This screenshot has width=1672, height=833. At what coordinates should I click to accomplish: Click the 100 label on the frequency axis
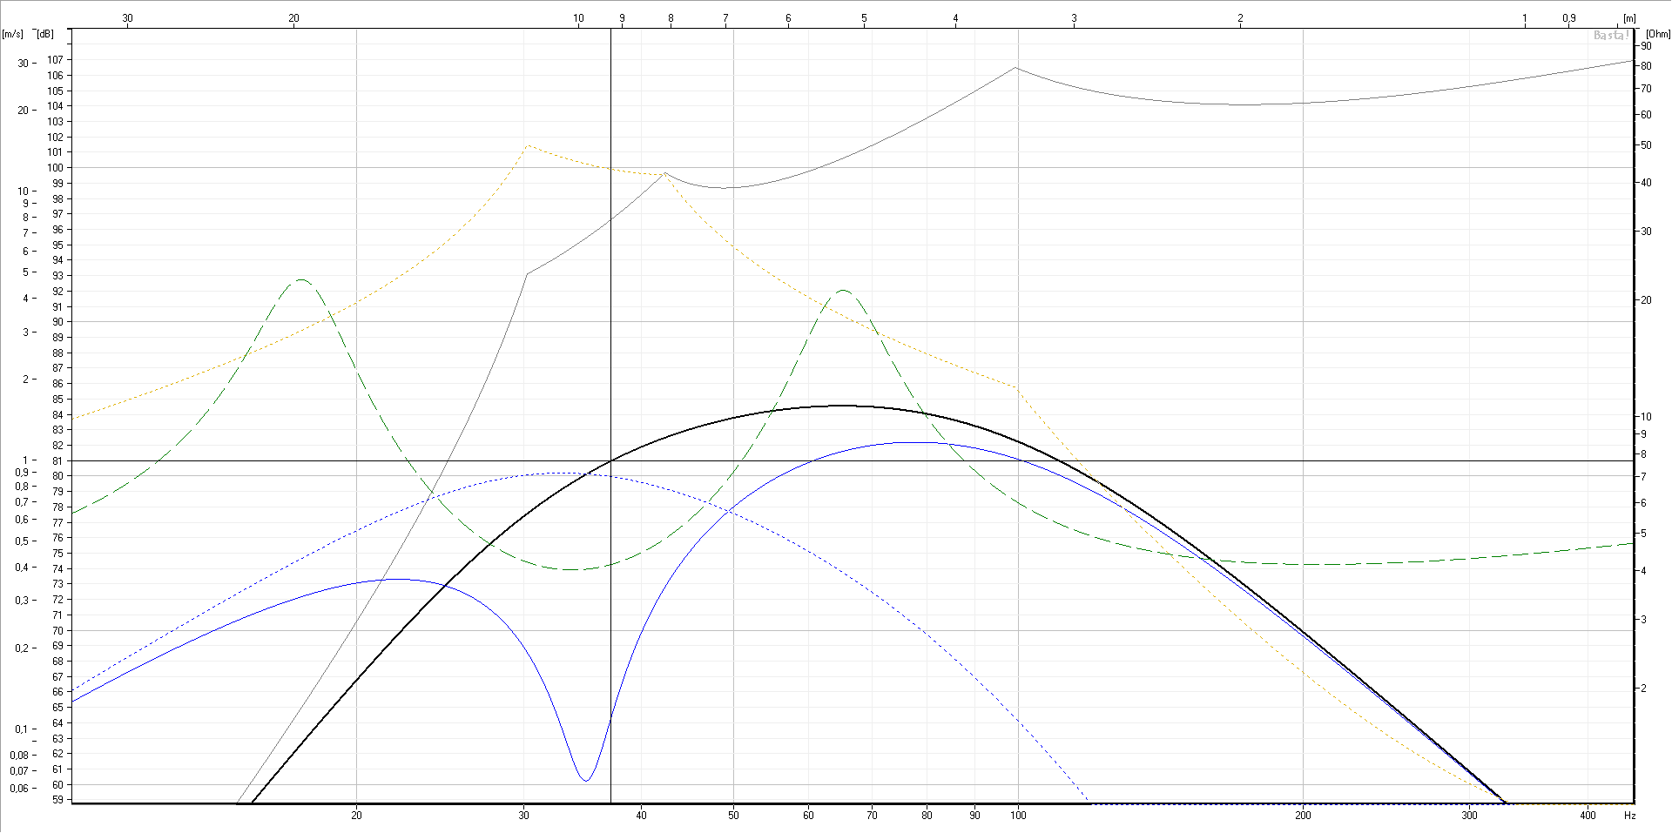1018,816
